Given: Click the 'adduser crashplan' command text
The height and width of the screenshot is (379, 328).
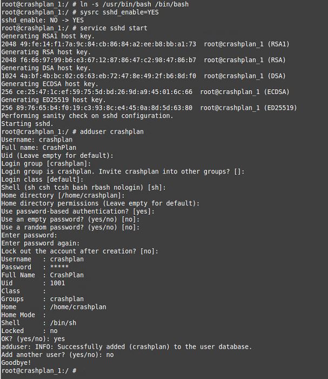Looking at the screenshot, I should click(112, 132).
